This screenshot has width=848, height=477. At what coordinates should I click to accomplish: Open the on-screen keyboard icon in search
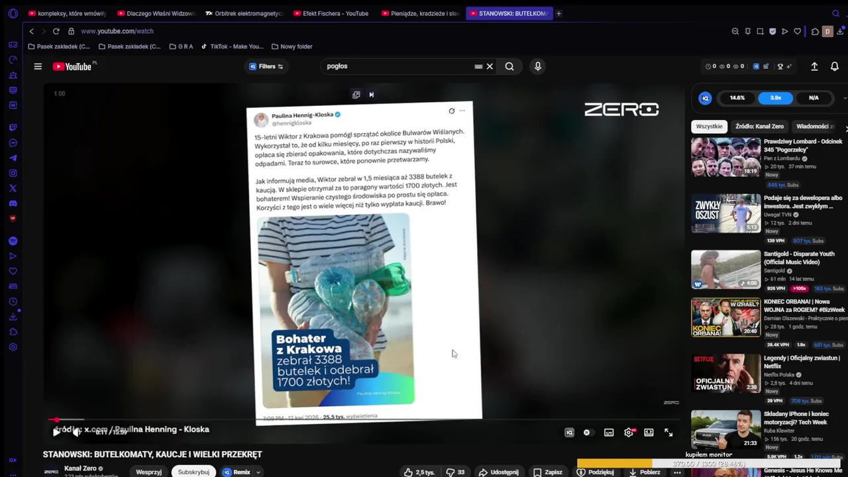(x=478, y=66)
